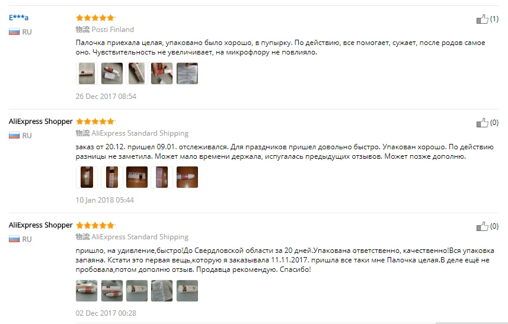Open second photo in E***a's review
508x324 pixels.
112,73
